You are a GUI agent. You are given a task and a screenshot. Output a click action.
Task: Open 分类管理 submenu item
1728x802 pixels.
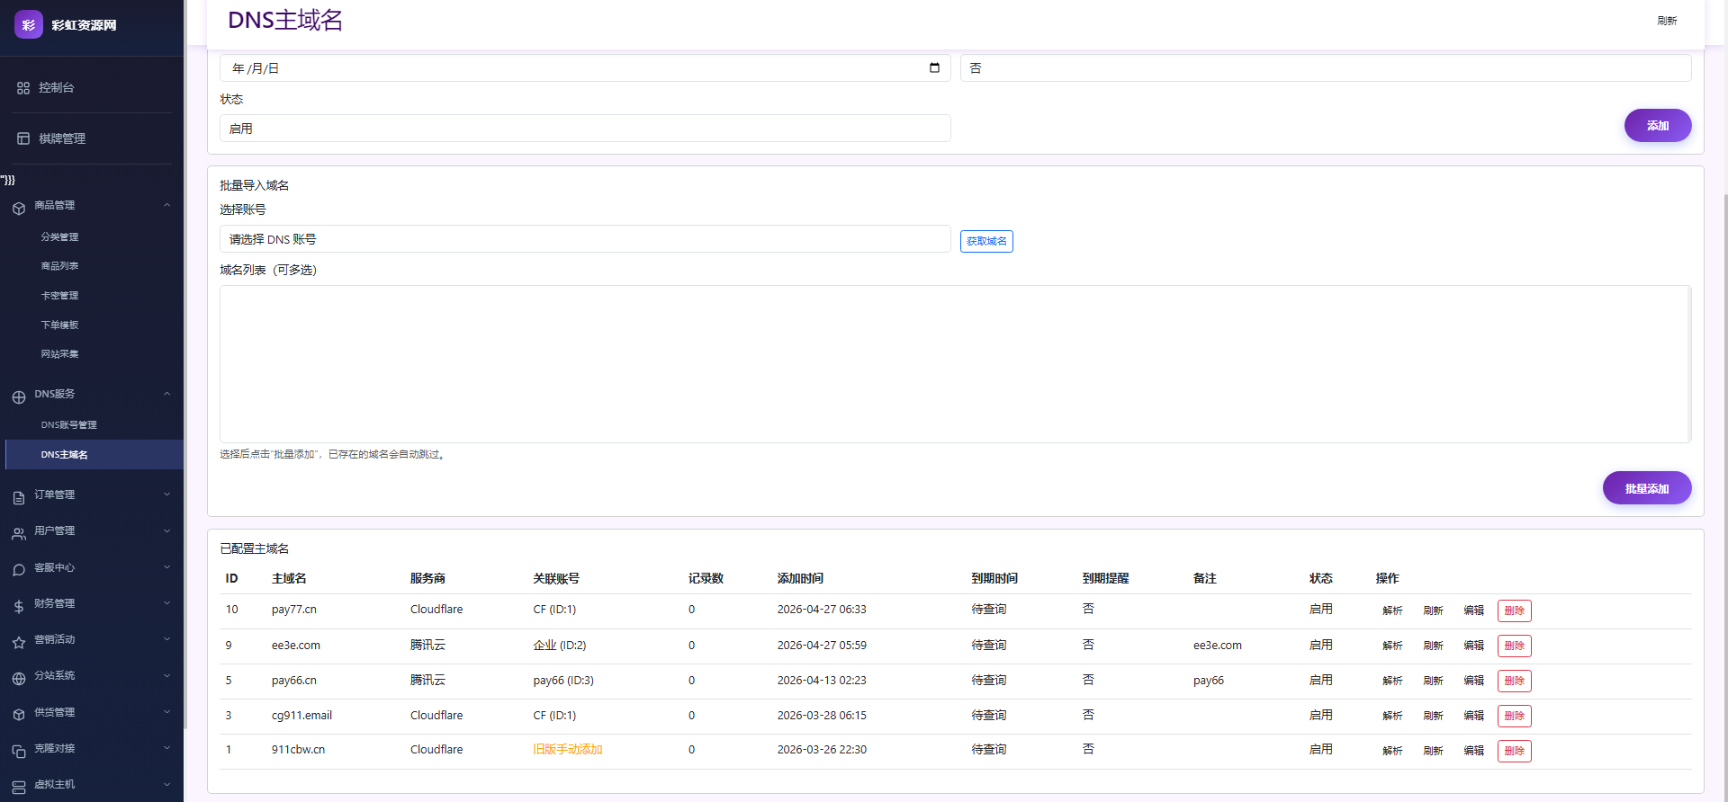[59, 237]
